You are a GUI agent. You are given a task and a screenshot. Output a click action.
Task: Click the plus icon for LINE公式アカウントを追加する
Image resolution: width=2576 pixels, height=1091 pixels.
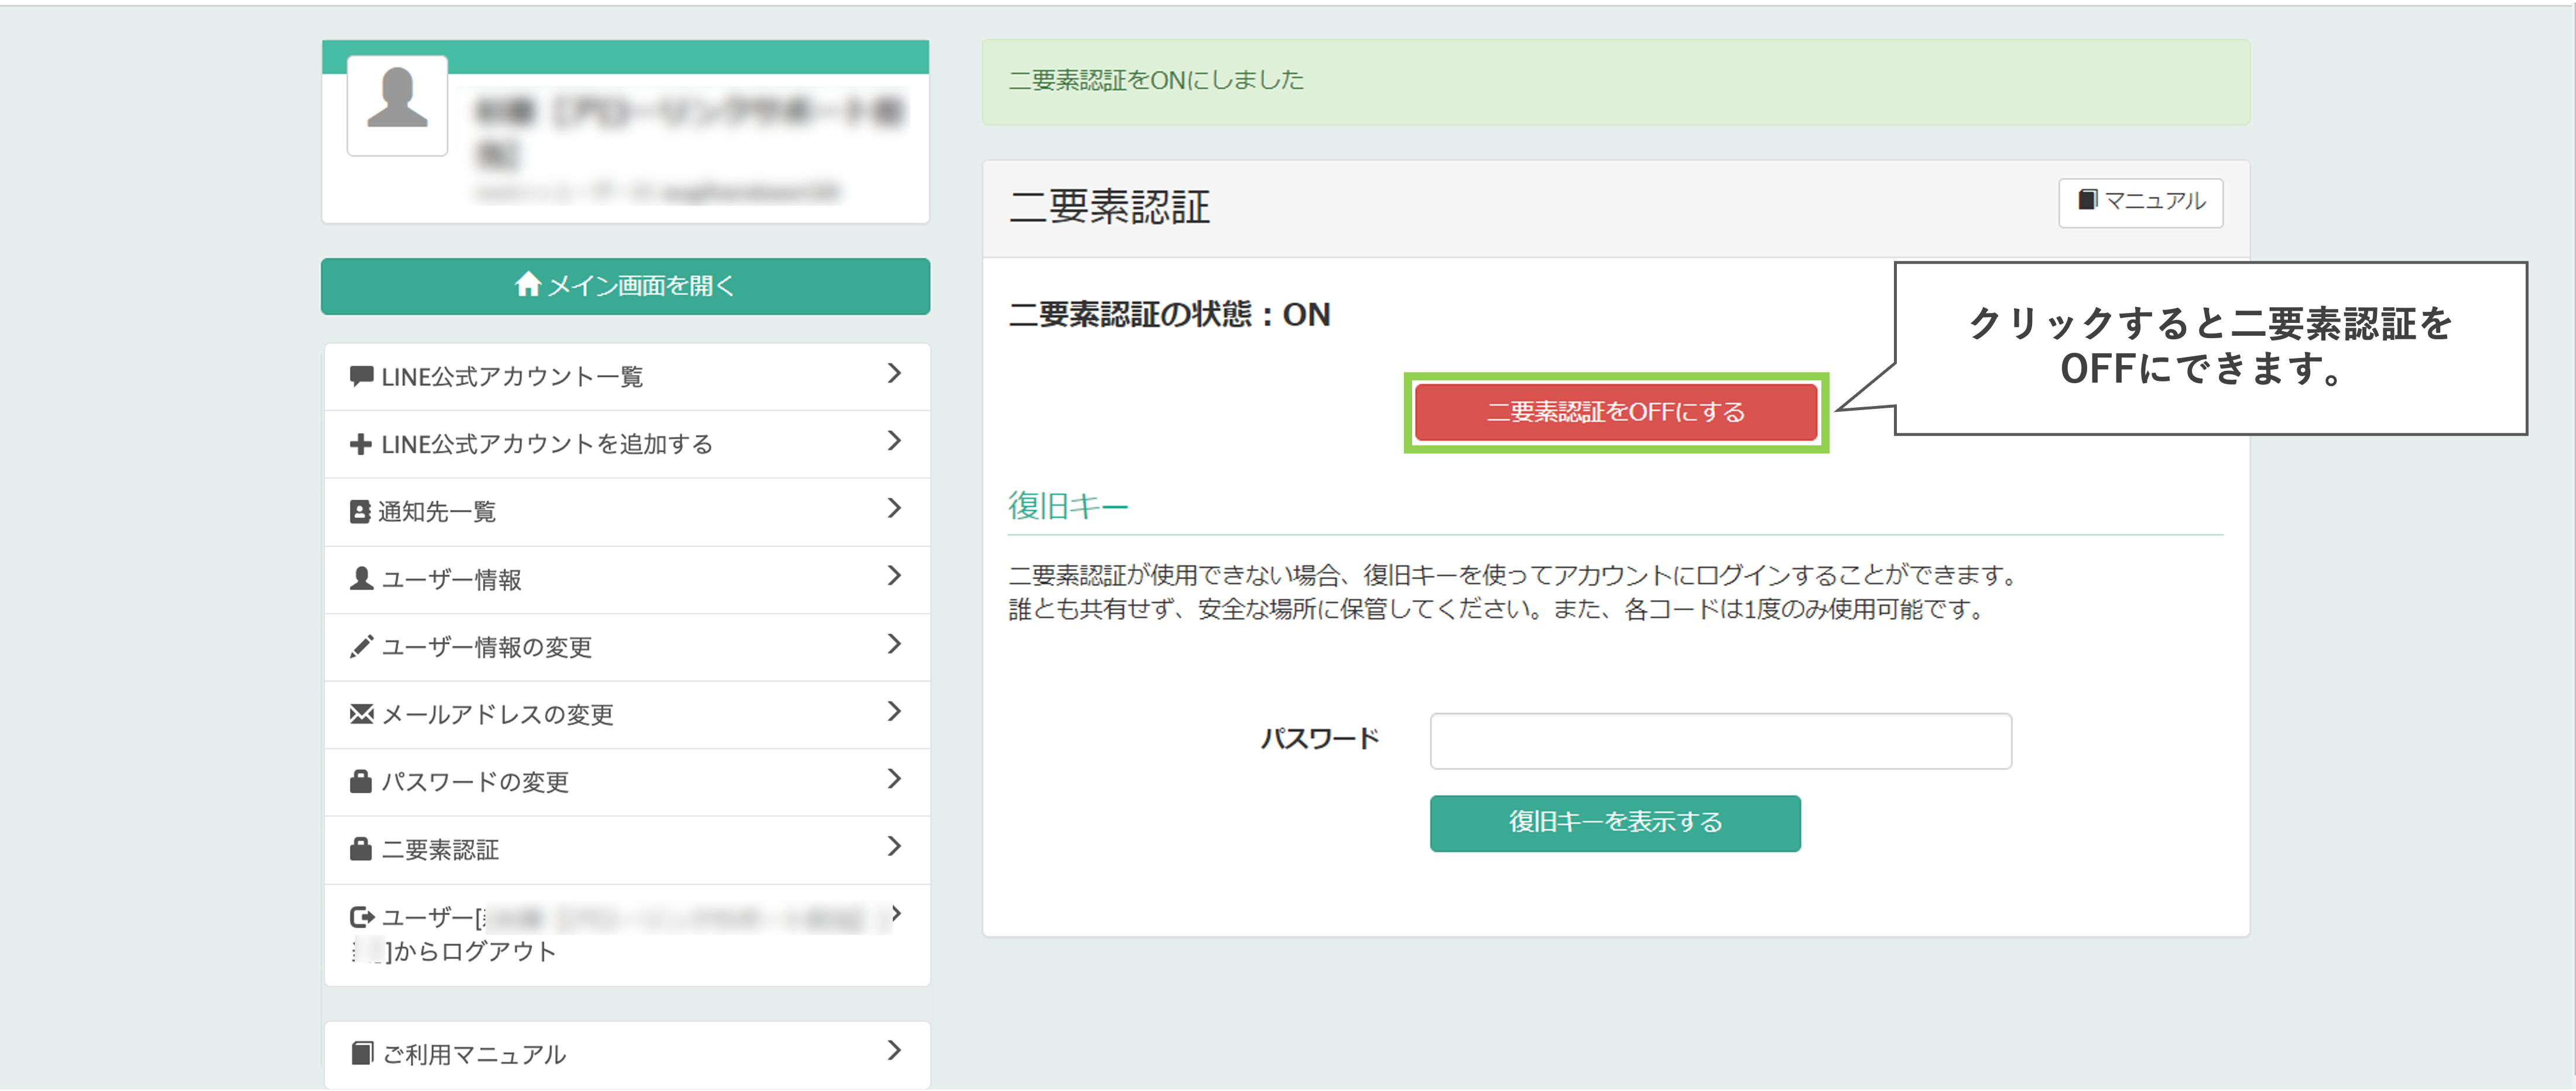[361, 445]
